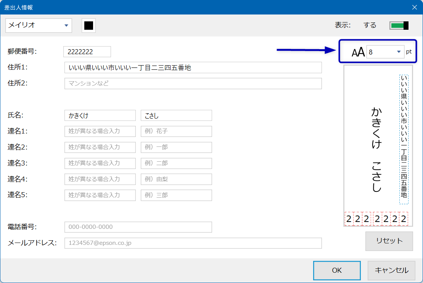423x283 pixels.
Task: Click the 連名3 given name 二郎 field
Action: [x=176, y=163]
